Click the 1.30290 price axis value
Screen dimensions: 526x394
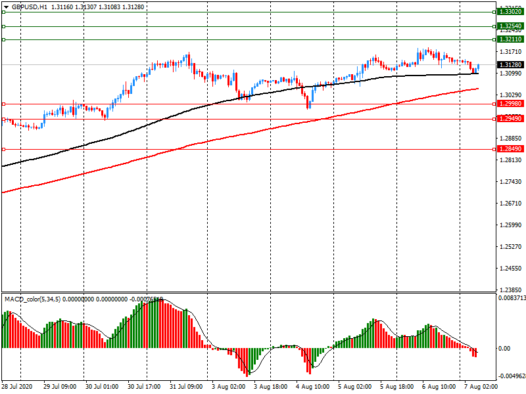(511, 95)
